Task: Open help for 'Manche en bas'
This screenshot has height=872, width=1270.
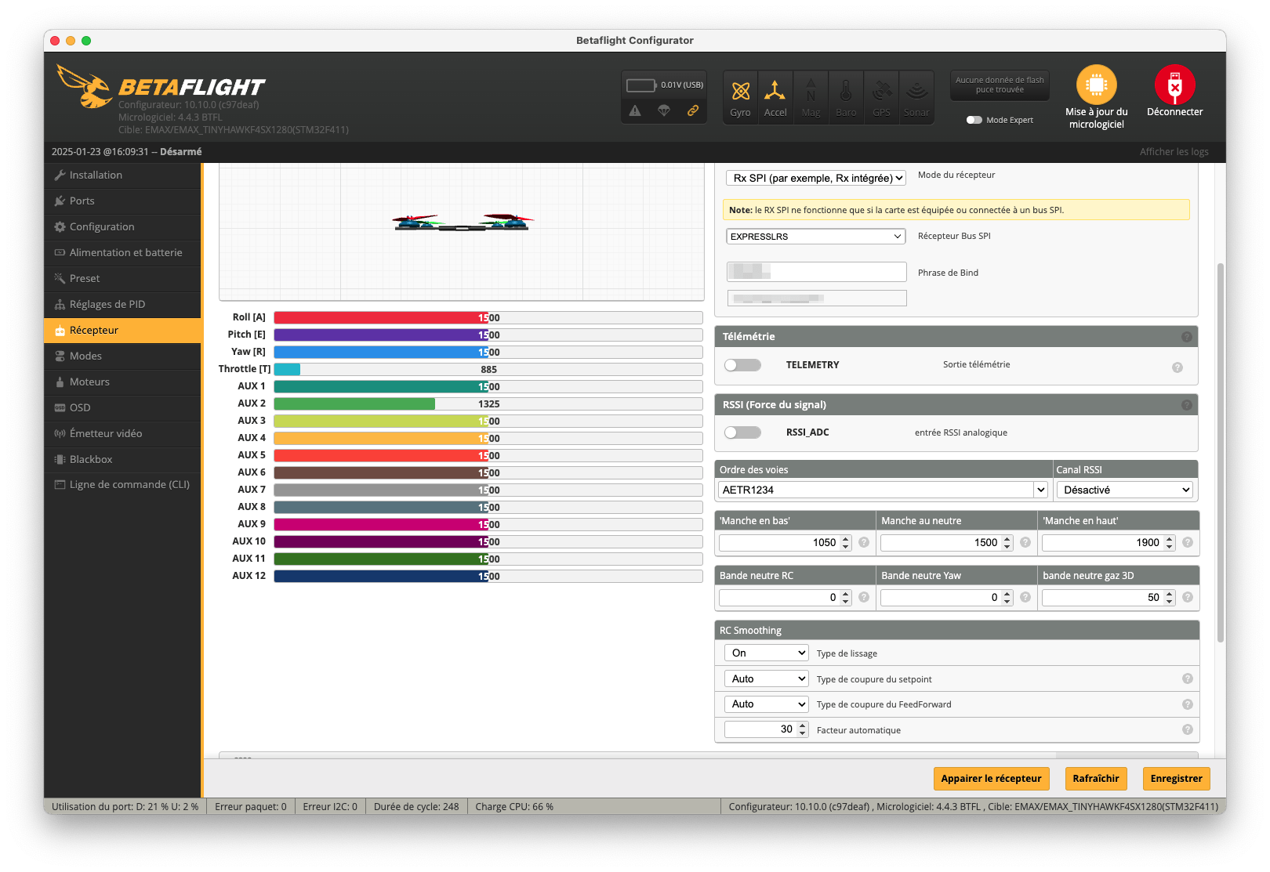Action: tap(864, 542)
